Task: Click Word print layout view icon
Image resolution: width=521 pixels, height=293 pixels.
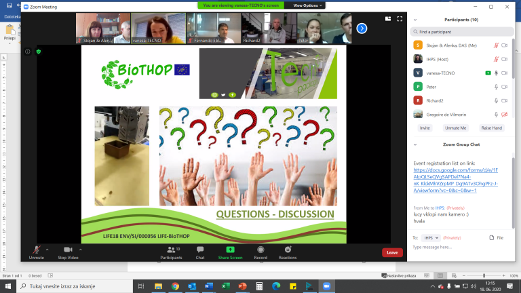Action: click(440, 276)
